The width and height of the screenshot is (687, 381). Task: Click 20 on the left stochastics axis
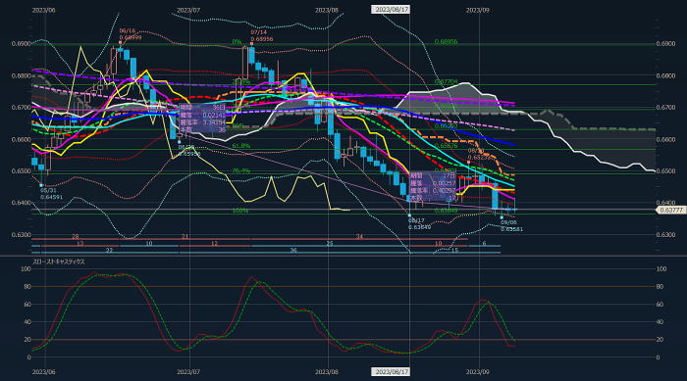pos(27,340)
